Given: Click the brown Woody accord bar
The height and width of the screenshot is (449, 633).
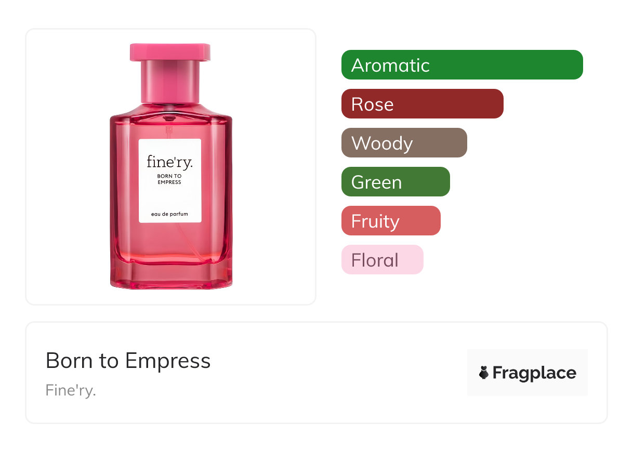Looking at the screenshot, I should (x=404, y=143).
